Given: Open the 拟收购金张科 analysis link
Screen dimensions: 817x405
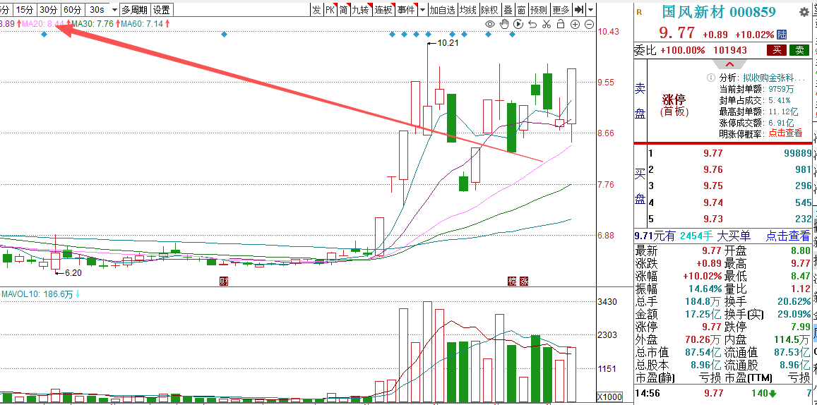Looking at the screenshot, I should 774,78.
